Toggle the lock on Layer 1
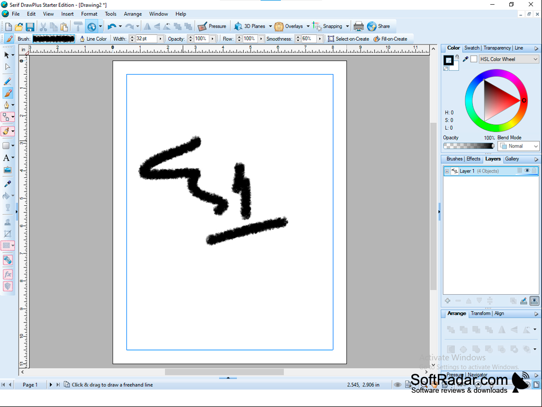542x407 pixels. tap(535, 170)
